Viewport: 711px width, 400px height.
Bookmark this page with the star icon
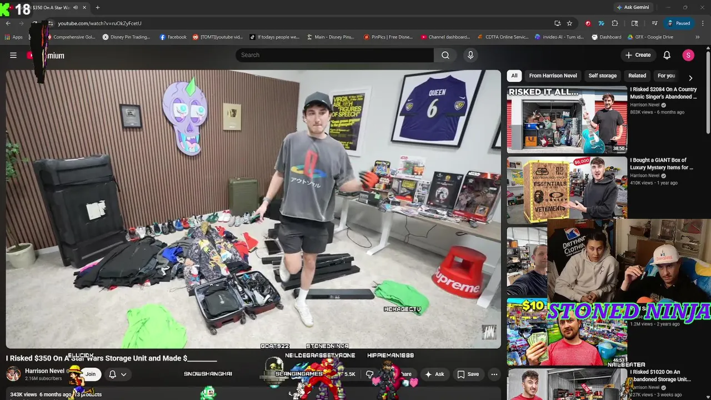[x=569, y=23]
